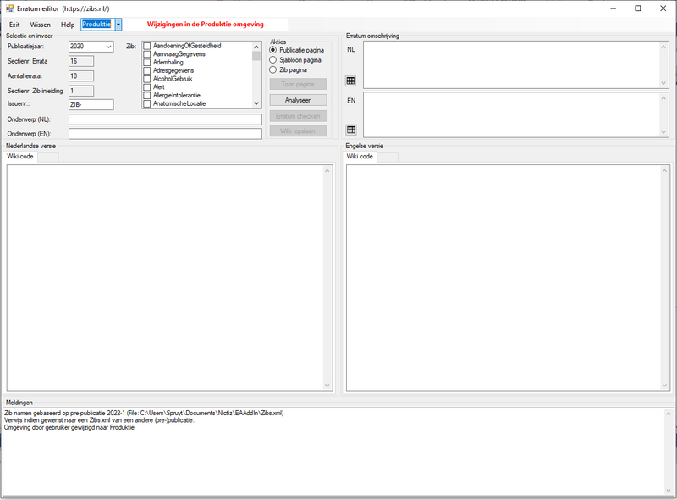Open the Wissen menu
Viewport: 677px width, 500px height.
click(x=40, y=25)
